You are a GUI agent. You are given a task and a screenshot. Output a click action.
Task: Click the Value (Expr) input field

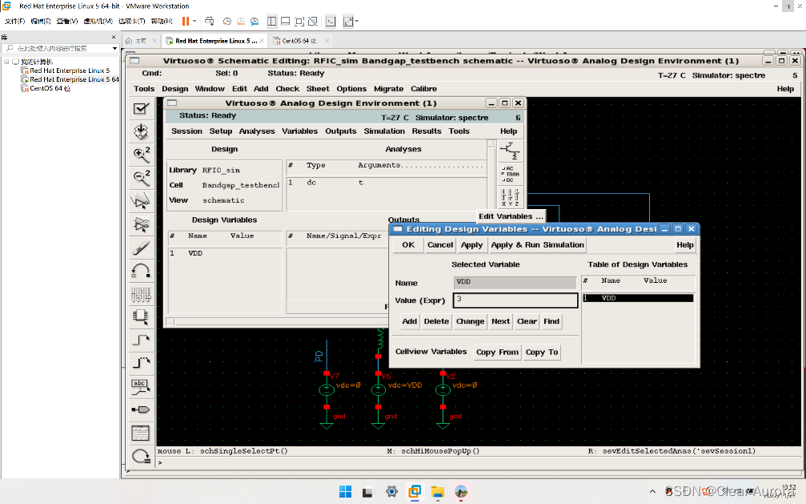tap(515, 300)
